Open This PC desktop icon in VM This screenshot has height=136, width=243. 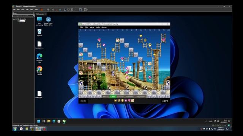(x=39, y=21)
